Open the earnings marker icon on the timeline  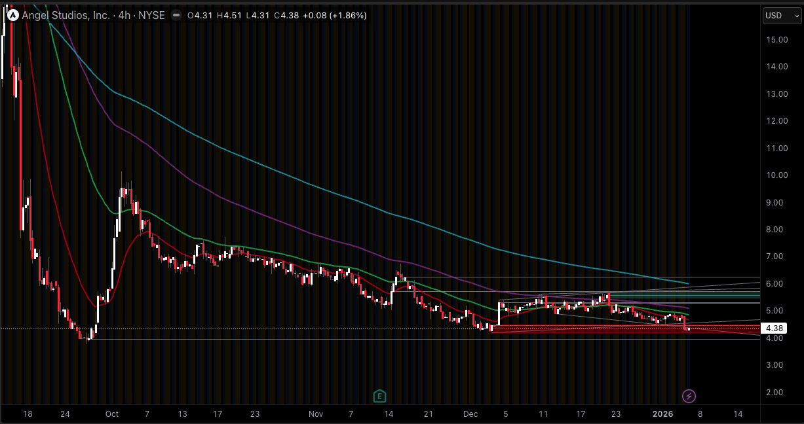tap(378, 396)
